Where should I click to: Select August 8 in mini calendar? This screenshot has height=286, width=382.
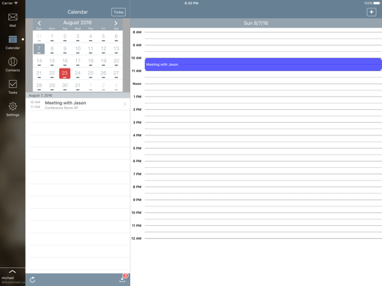point(52,48)
